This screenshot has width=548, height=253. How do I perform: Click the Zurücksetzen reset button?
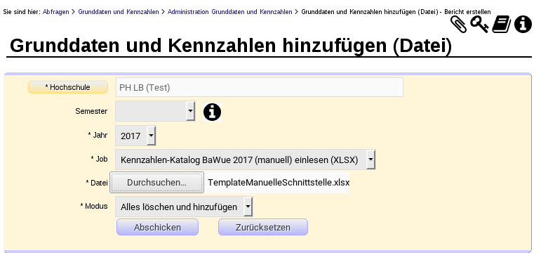tap(263, 227)
